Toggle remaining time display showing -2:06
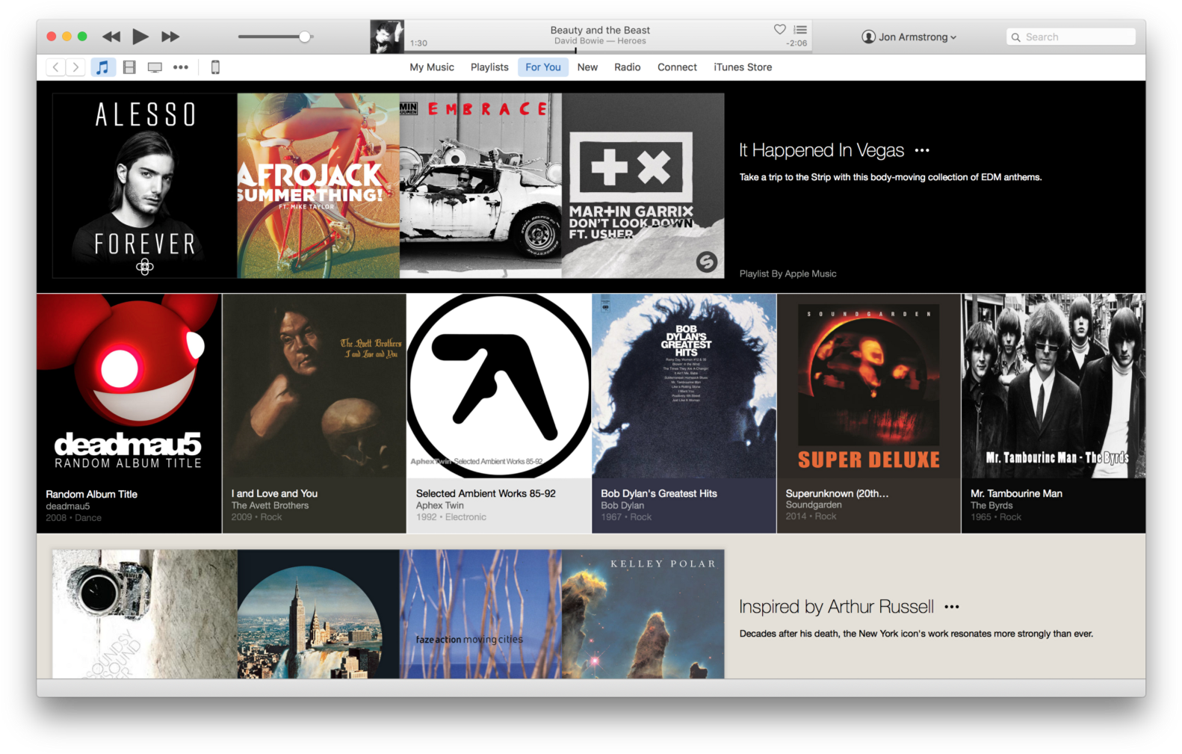1182x754 pixels. tap(796, 43)
